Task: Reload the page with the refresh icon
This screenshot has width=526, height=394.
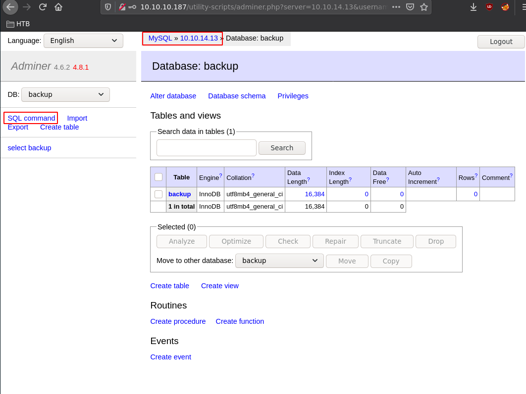Action: [x=43, y=7]
